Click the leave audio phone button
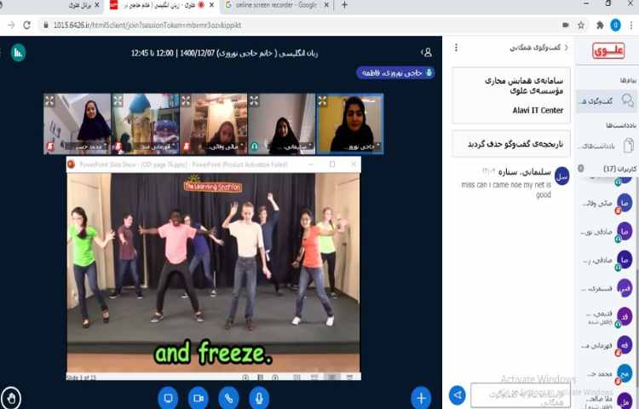 pos(228,398)
